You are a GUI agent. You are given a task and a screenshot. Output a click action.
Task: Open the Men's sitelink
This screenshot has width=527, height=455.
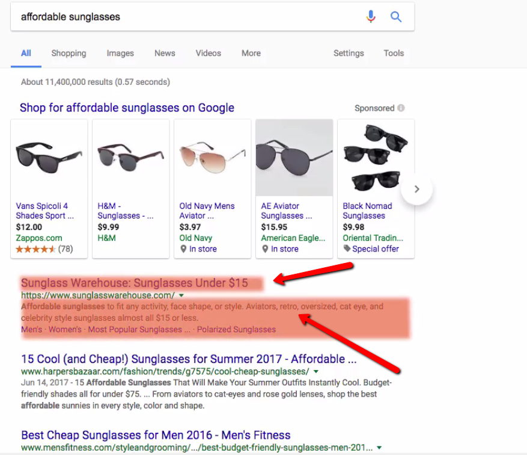pos(32,329)
